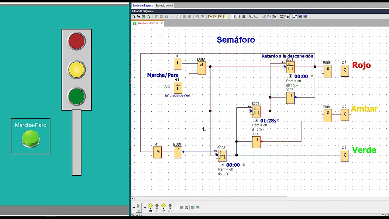
Task: Select the B008 OR block
Action: pyautogui.click(x=201, y=68)
